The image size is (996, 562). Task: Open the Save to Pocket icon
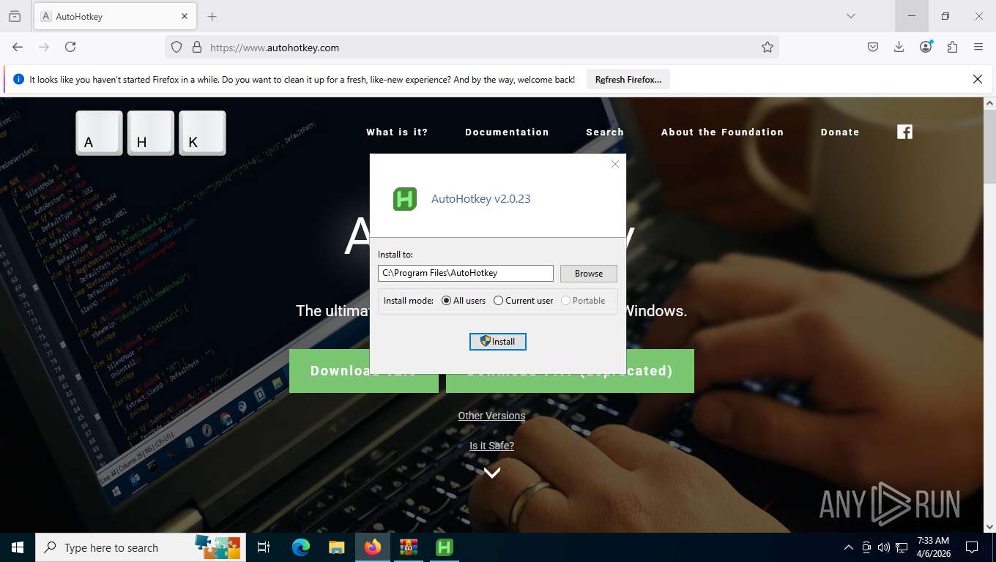pyautogui.click(x=873, y=47)
